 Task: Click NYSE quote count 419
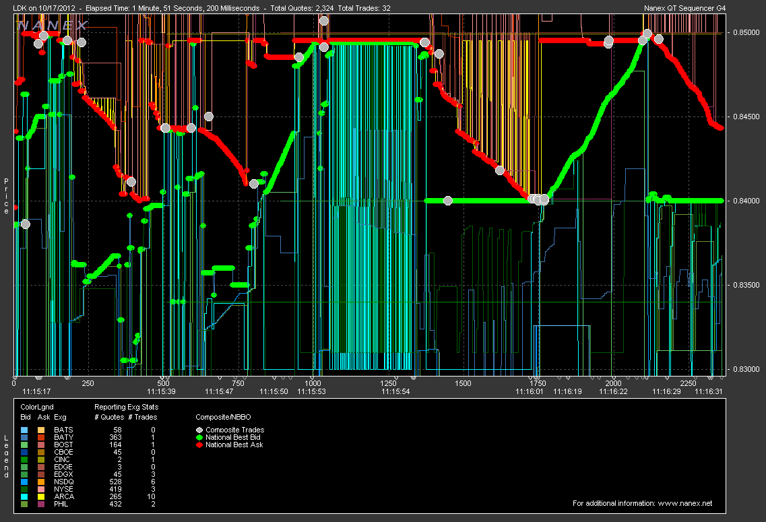[x=115, y=489]
